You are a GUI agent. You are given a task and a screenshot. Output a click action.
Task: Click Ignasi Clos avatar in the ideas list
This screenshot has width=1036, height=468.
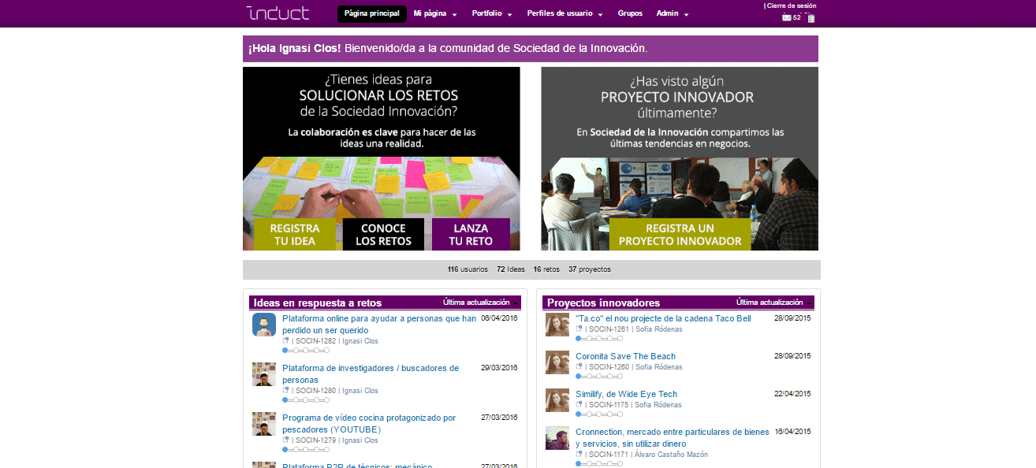click(x=263, y=323)
